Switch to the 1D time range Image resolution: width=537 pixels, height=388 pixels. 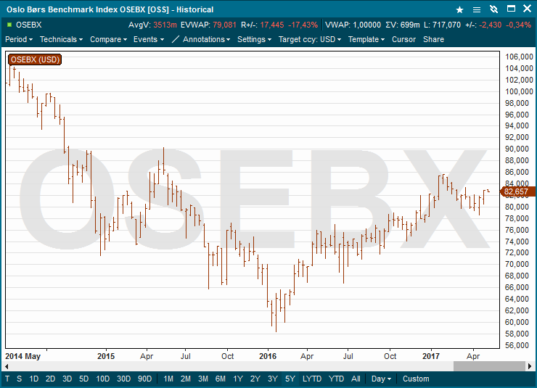[33, 379]
